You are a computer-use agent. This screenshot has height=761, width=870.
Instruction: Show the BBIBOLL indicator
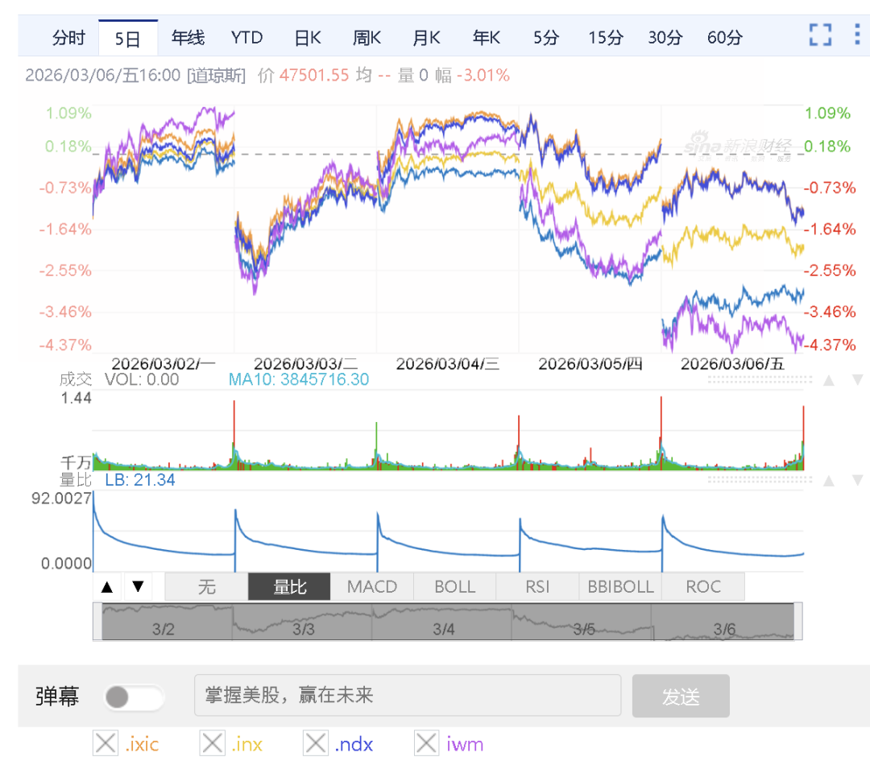[620, 587]
